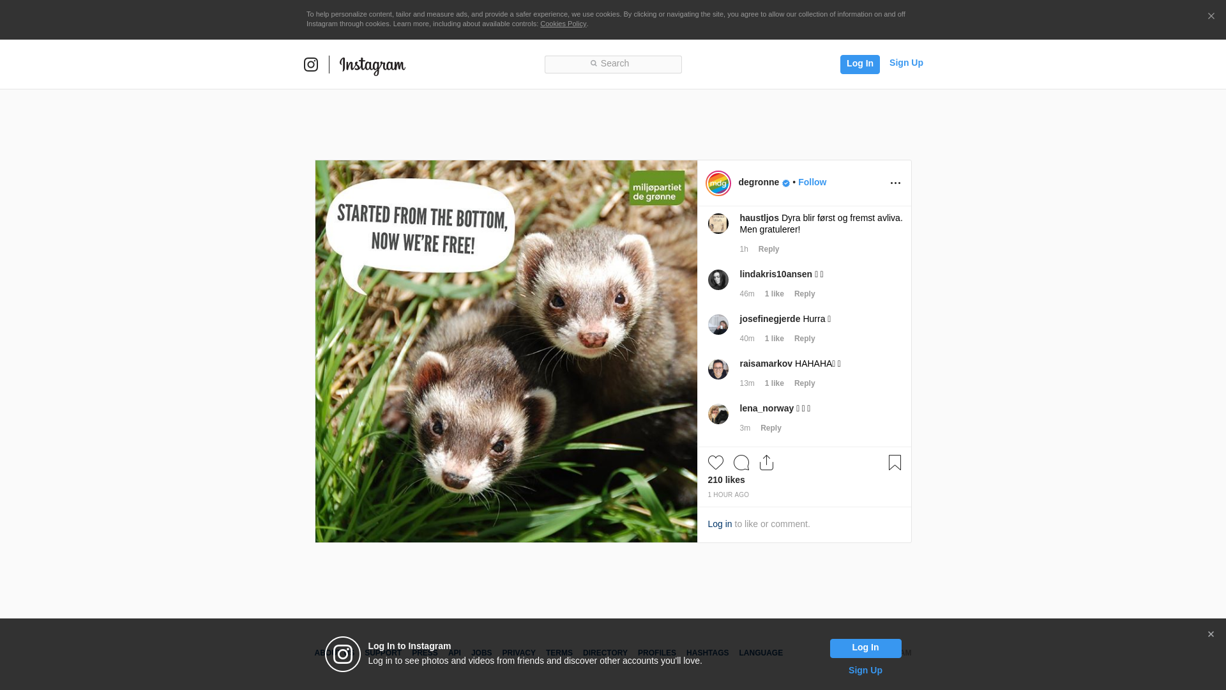Click haustljos commenter avatar
This screenshot has height=690, width=1226.
pyautogui.click(x=718, y=224)
